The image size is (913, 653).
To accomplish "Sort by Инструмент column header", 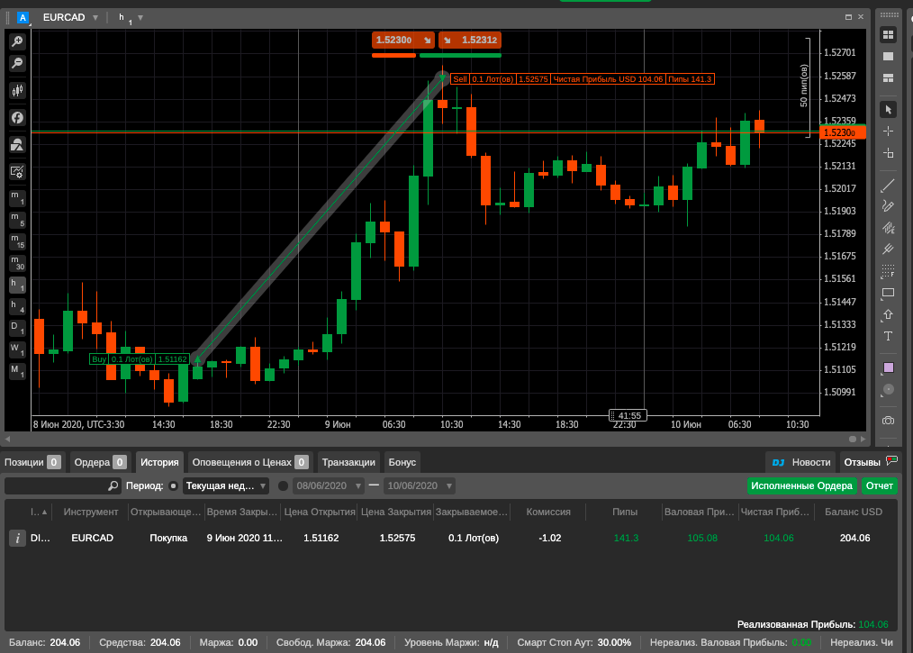I will pyautogui.click(x=90, y=512).
